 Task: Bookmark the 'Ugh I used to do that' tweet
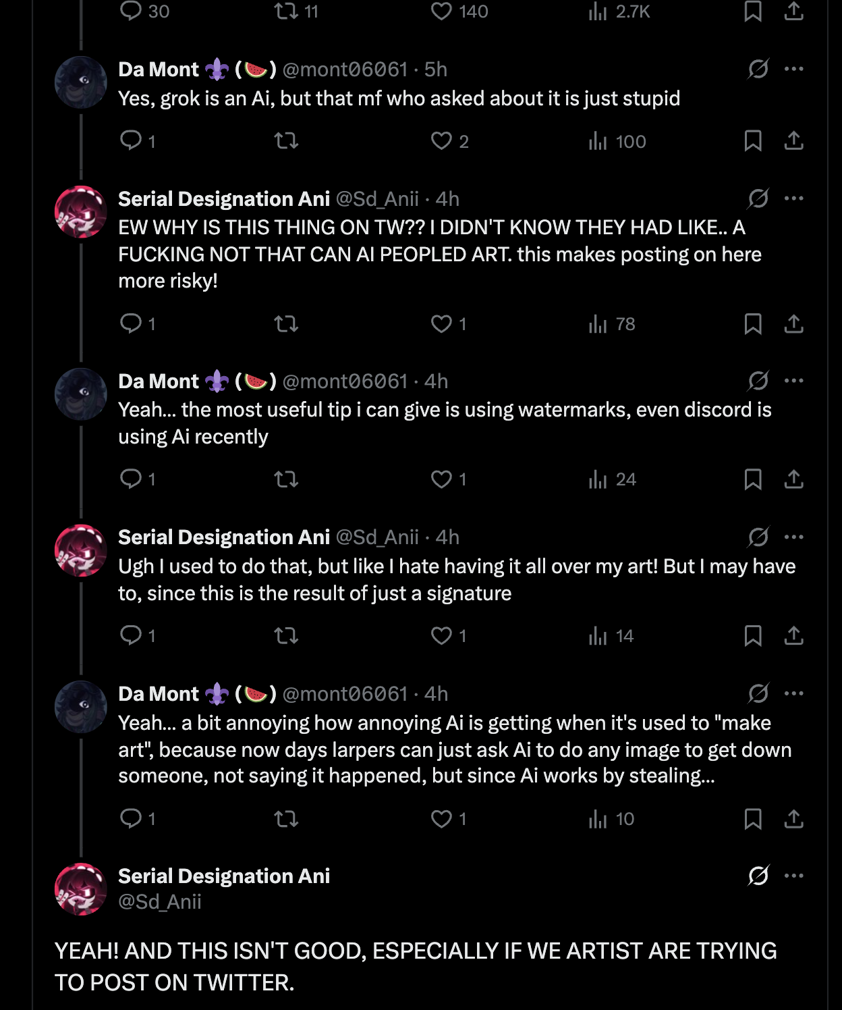(x=753, y=636)
